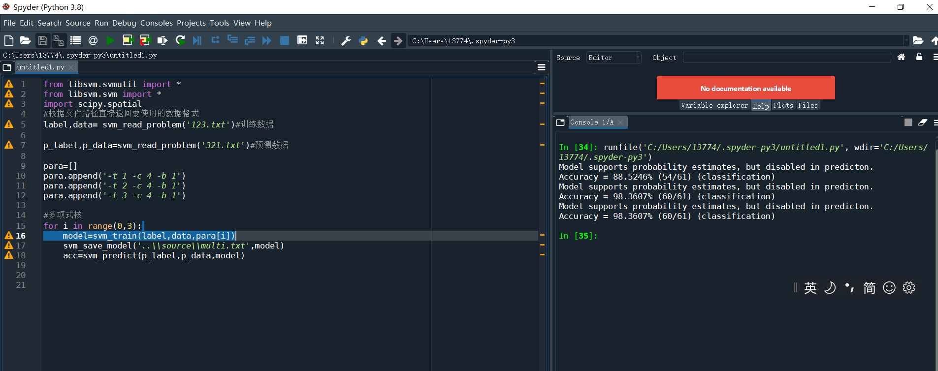Toggle lock icon in Help pane
The height and width of the screenshot is (371, 938).
pos(919,57)
